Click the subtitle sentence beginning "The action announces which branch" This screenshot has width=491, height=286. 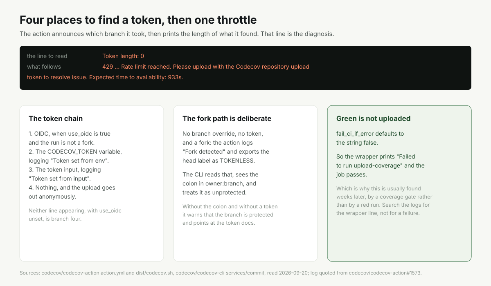(177, 34)
